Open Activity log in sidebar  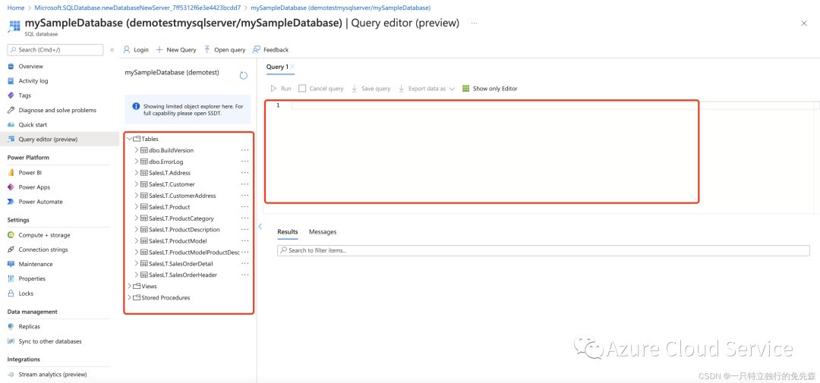coord(33,81)
